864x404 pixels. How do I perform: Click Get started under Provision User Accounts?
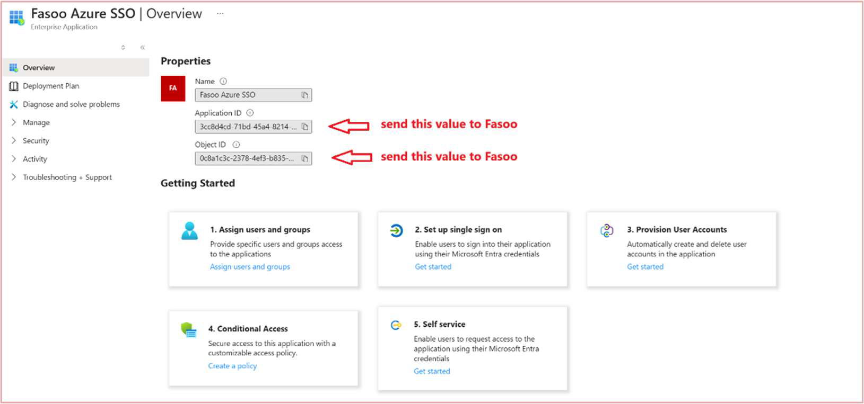pos(645,267)
